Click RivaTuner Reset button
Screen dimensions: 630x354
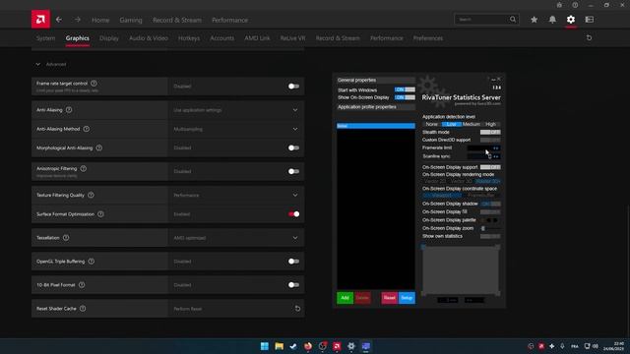390,298
